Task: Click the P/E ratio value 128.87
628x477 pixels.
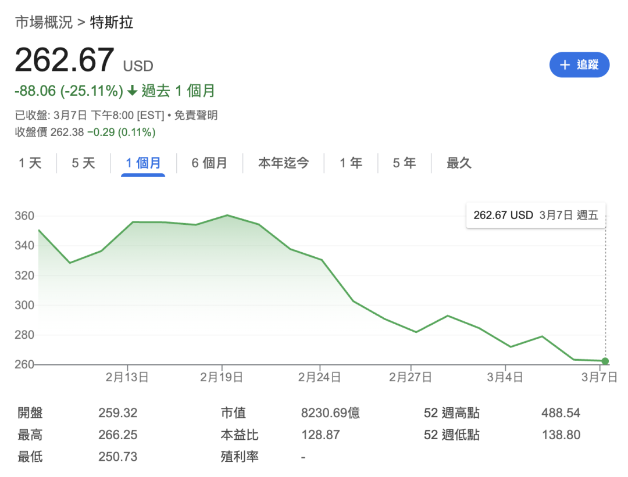Action: click(x=320, y=435)
